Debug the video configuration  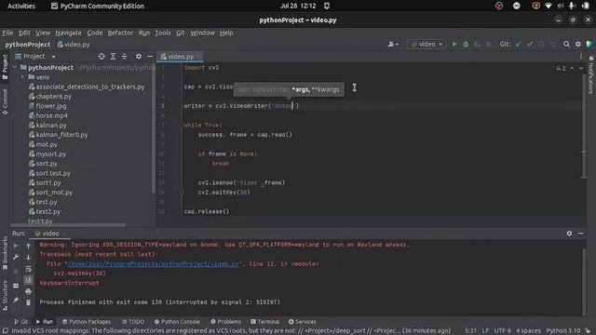(466, 44)
